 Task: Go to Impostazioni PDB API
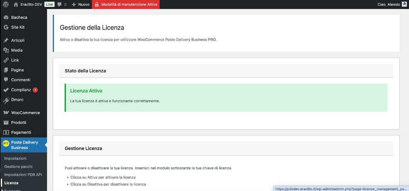(23, 175)
